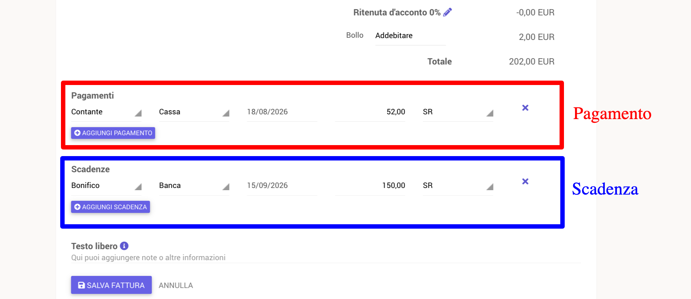
Task: Open the Cassa account dropdown
Action: coord(194,112)
